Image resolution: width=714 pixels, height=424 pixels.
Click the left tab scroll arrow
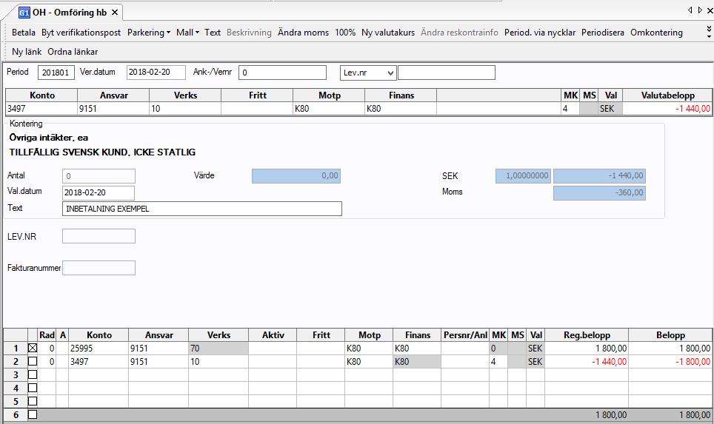(690, 10)
